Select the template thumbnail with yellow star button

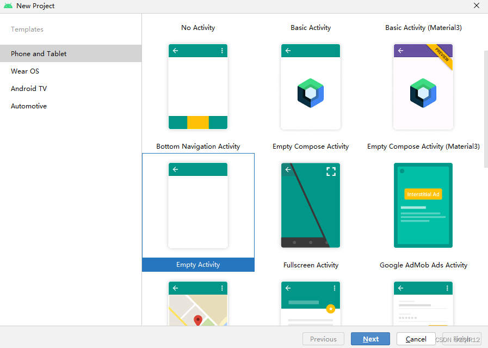coord(311,303)
